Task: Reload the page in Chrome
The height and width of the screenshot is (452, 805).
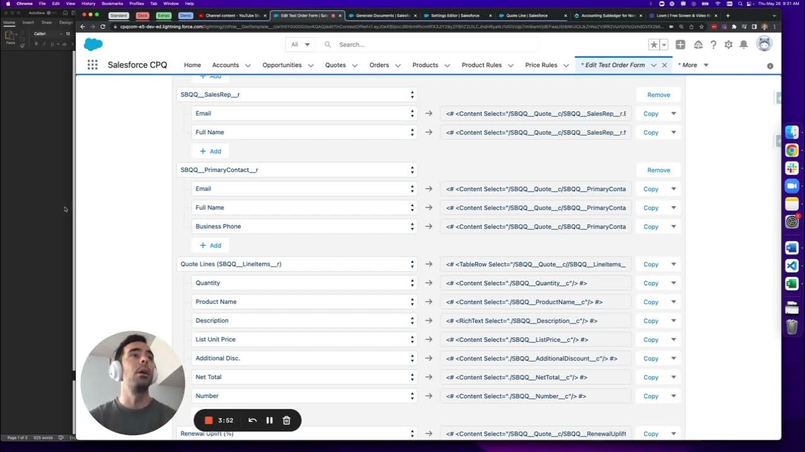Action: point(103,26)
